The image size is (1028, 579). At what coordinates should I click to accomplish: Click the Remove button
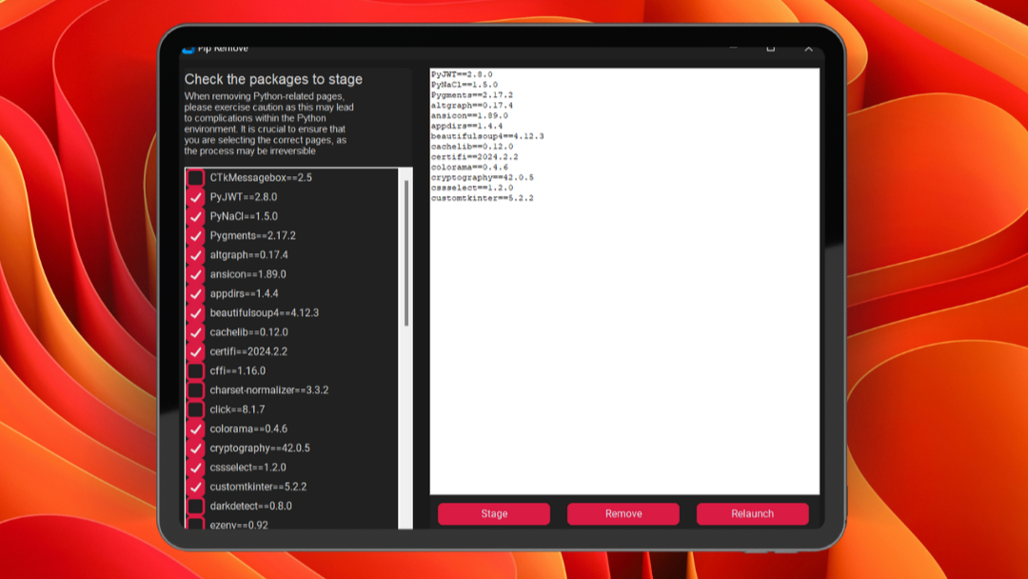(623, 514)
